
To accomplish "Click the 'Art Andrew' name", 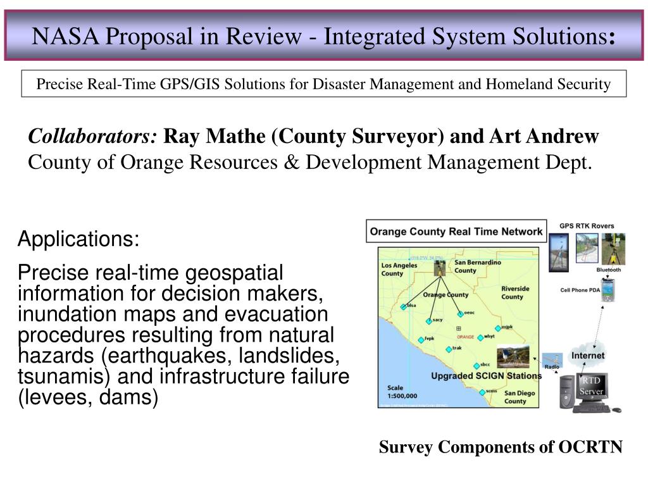I will coord(544,137).
